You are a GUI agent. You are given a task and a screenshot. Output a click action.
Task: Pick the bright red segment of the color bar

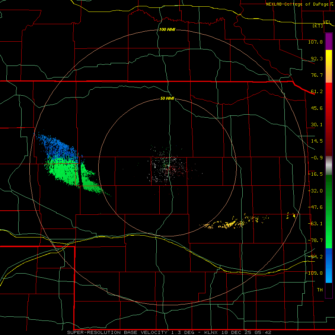coord(329,94)
